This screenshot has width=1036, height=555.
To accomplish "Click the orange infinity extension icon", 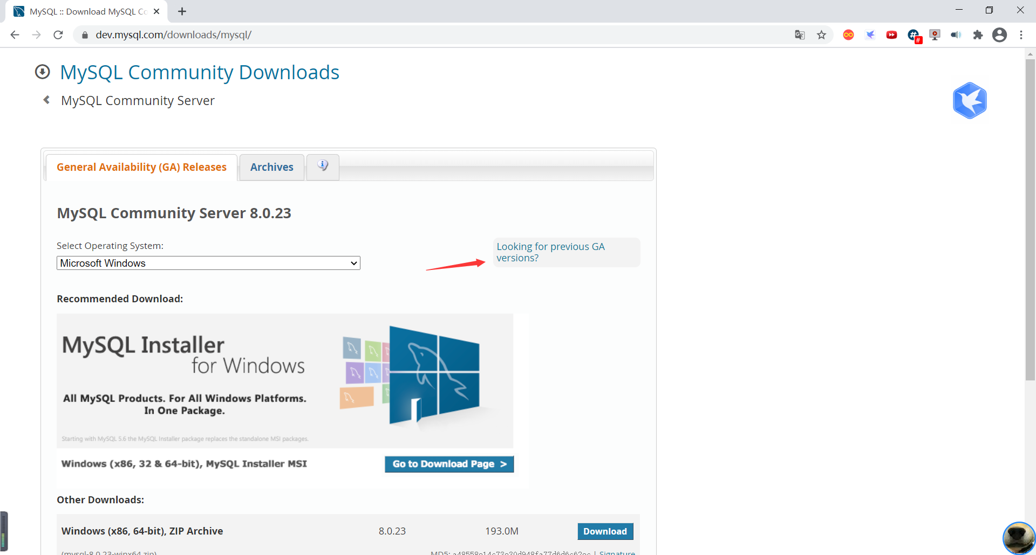I will tap(848, 35).
